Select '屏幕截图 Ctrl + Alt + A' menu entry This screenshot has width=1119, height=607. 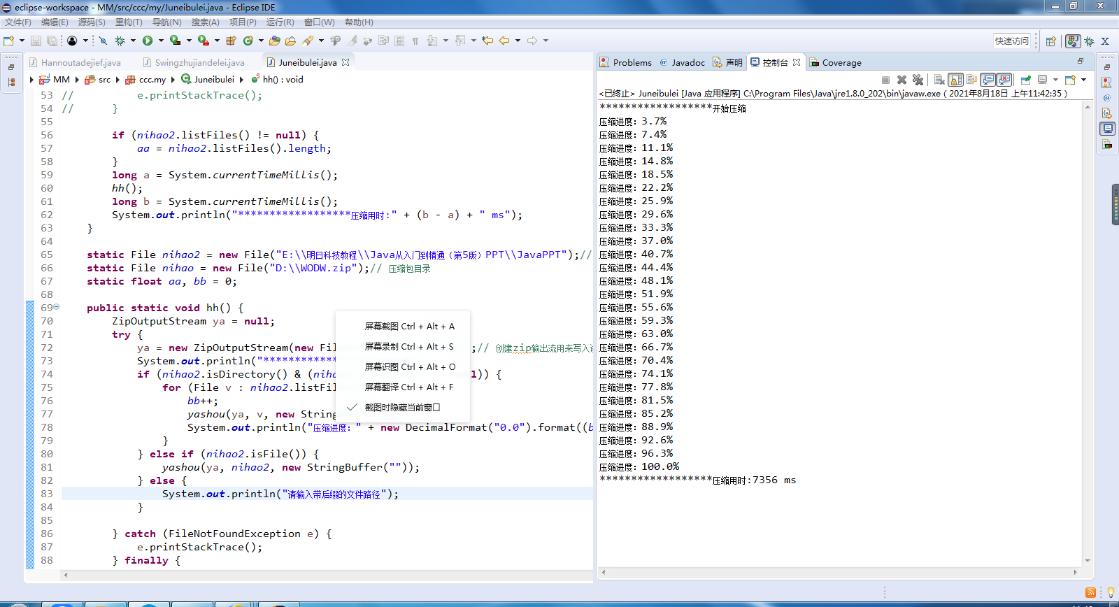402,326
